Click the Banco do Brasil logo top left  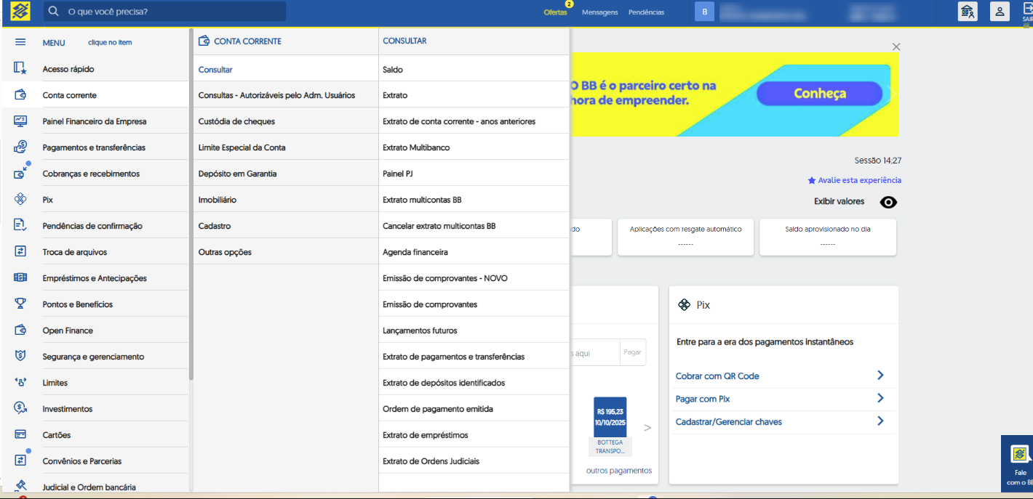coord(20,11)
